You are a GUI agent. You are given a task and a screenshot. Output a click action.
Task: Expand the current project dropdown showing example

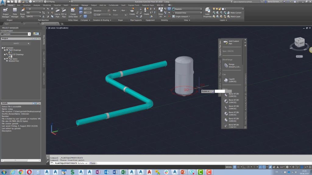[x=29, y=34]
